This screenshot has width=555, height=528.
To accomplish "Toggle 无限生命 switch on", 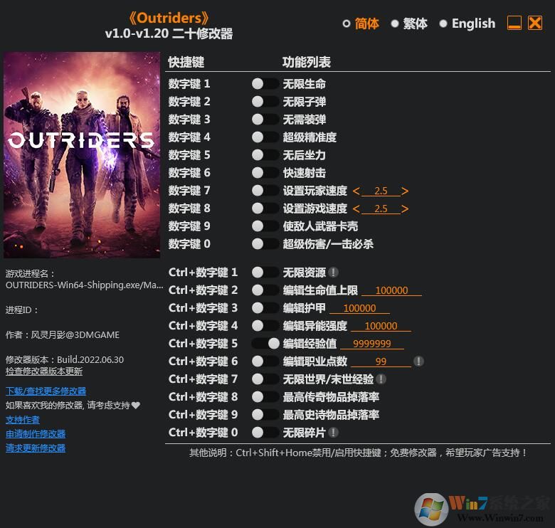I will (x=265, y=84).
